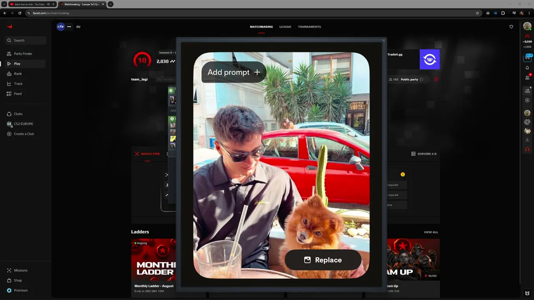Screen dimensions: 534x300
Task: Click the shield icon at top right
Action: (x=511, y=27)
